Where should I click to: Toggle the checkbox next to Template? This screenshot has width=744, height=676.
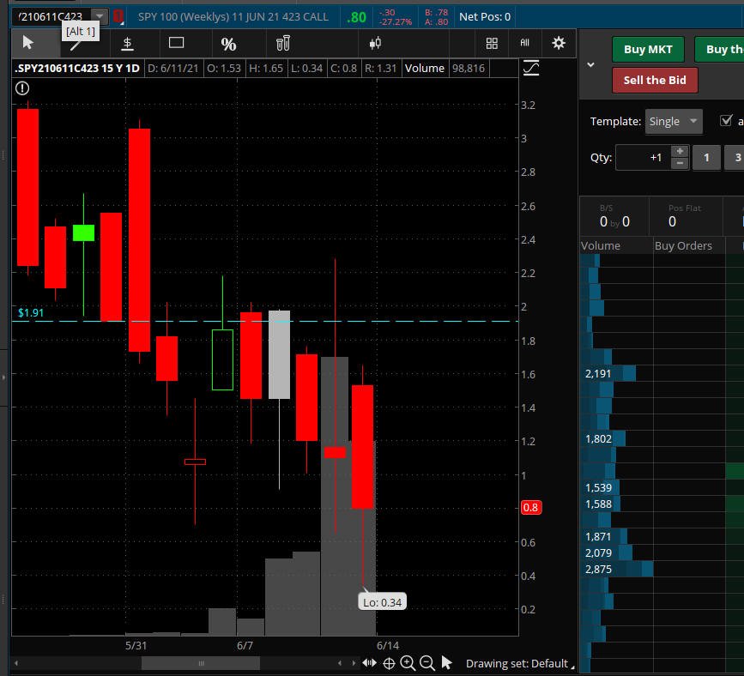coord(726,120)
